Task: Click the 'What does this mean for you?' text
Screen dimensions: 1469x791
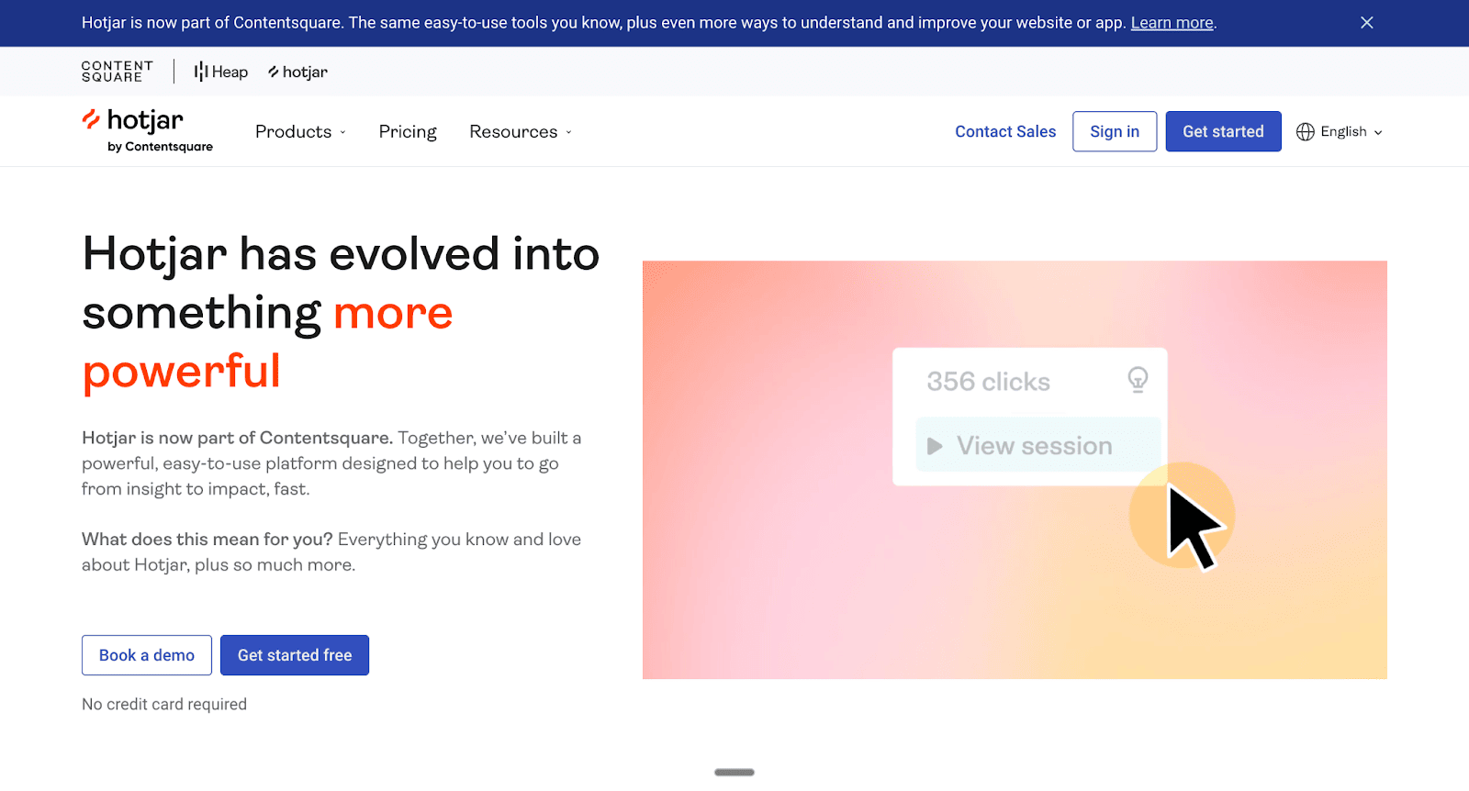Action: 207,540
